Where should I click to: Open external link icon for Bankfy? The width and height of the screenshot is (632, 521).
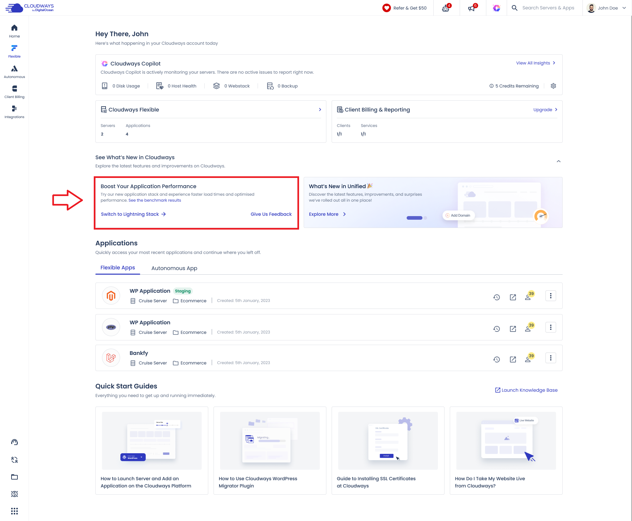[513, 360]
